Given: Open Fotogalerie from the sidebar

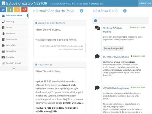Looking at the screenshot, I should [14, 51].
